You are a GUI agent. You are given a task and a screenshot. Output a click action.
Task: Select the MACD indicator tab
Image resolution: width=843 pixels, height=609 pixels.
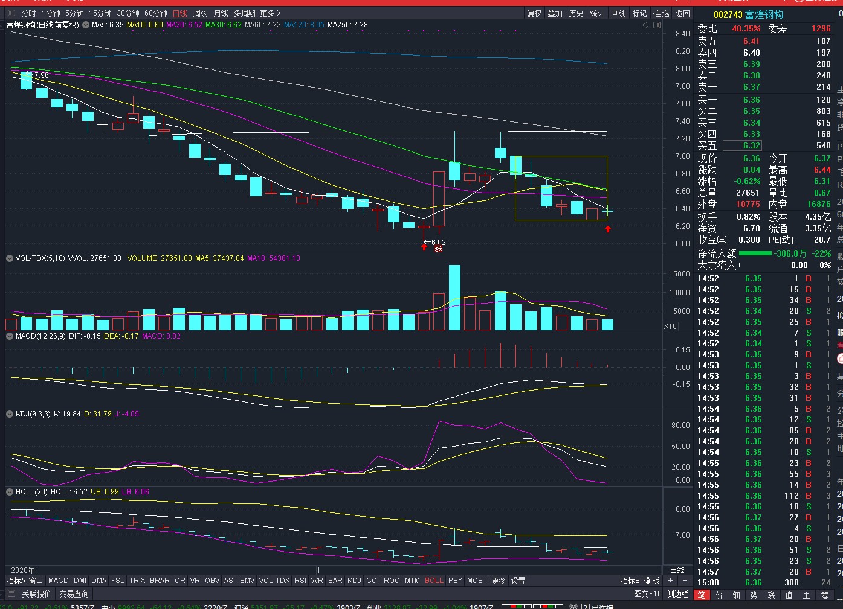click(x=59, y=581)
